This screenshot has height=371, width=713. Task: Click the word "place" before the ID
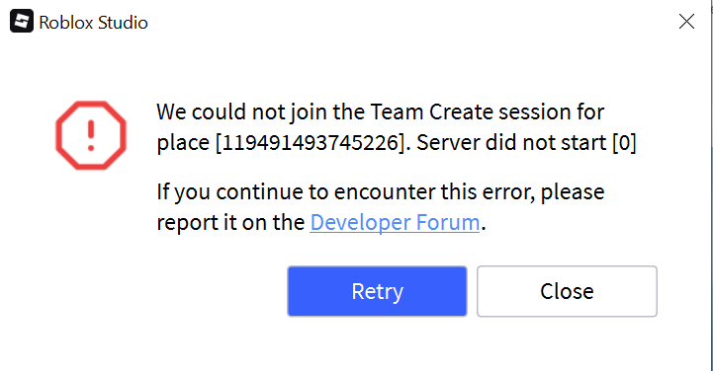[183, 144]
